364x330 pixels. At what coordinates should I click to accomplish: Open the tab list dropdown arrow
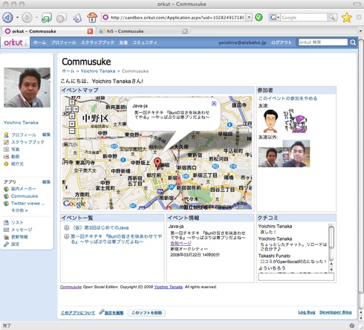coord(360,31)
